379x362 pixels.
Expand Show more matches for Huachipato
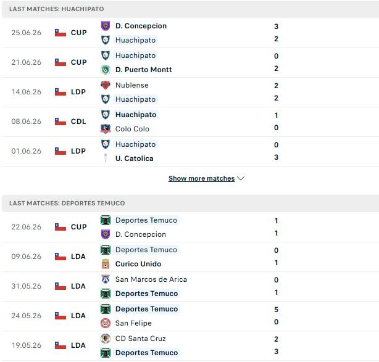tap(201, 178)
